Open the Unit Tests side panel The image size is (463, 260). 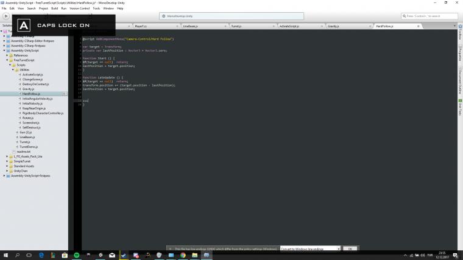(460, 107)
